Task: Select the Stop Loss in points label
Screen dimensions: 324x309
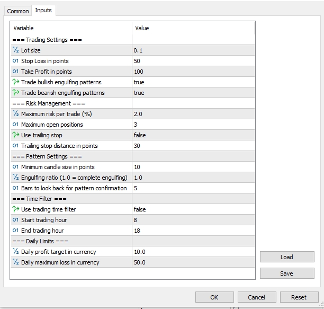Action: click(45, 61)
